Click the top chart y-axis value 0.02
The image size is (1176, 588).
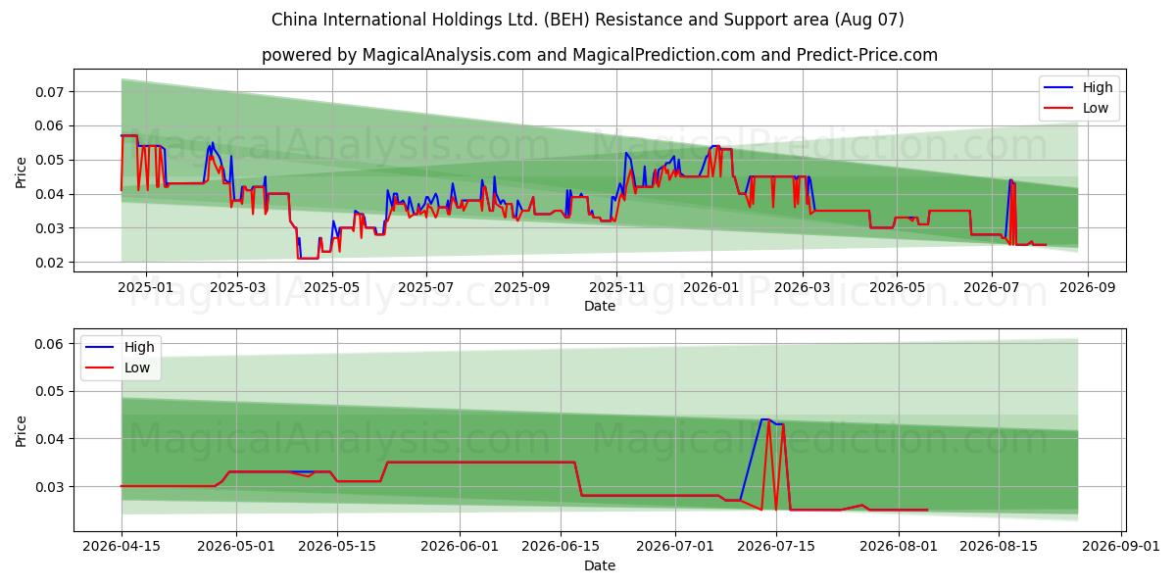50,263
